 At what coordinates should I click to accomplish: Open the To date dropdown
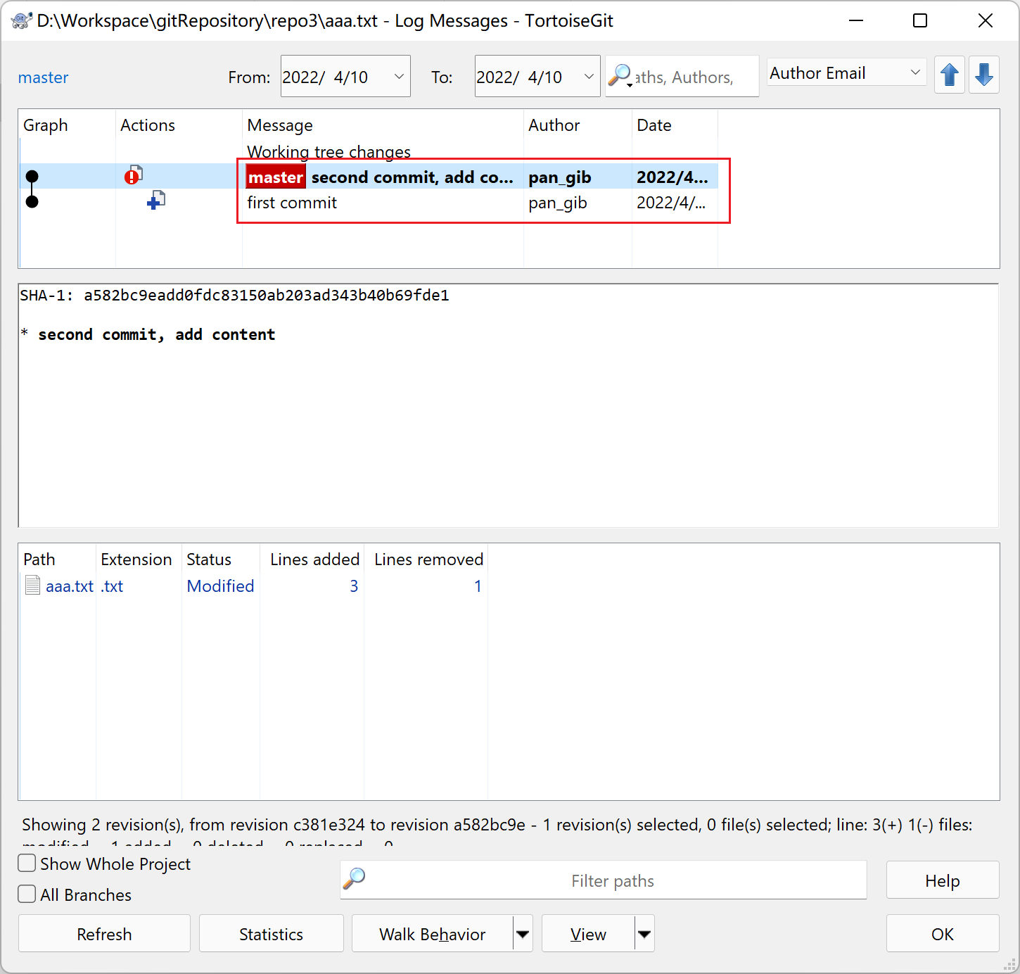(589, 76)
